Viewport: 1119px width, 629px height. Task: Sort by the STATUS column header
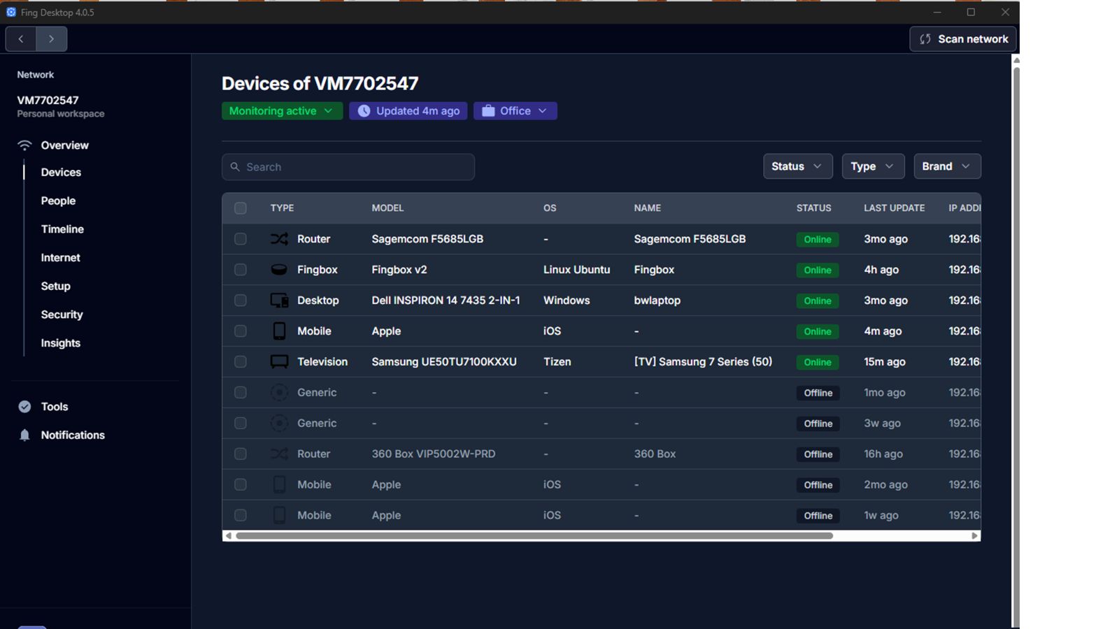[x=814, y=208]
